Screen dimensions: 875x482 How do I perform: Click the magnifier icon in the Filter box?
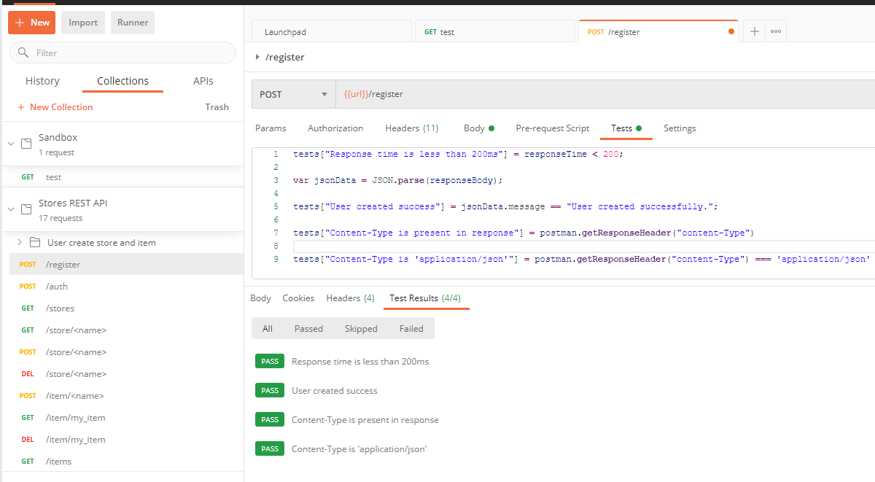pyautogui.click(x=23, y=53)
